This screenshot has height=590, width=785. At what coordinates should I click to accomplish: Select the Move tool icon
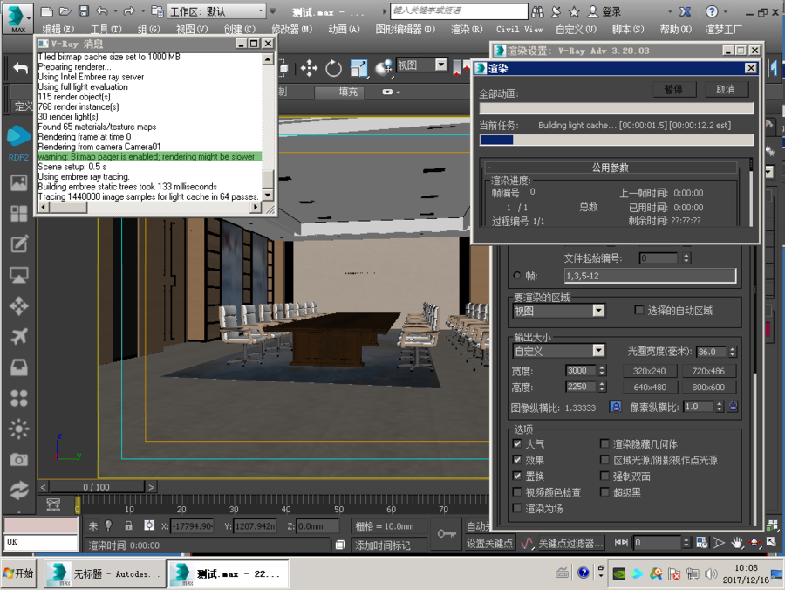309,68
